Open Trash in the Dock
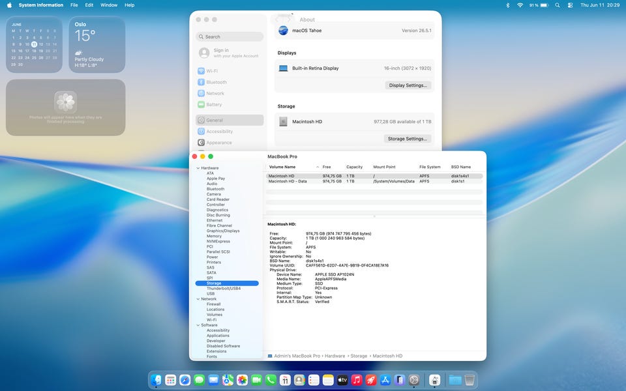This screenshot has width=626, height=391. point(469,380)
